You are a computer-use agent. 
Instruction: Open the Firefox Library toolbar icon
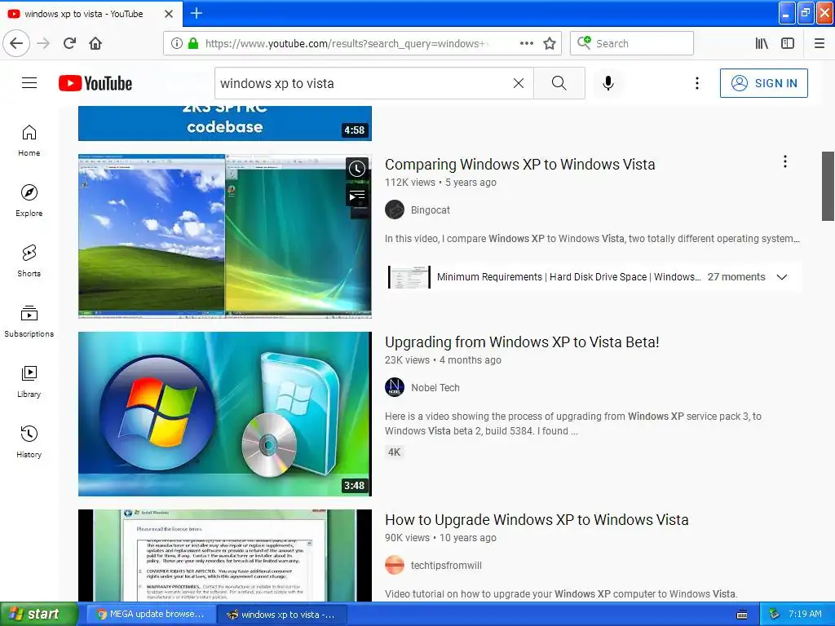(762, 43)
